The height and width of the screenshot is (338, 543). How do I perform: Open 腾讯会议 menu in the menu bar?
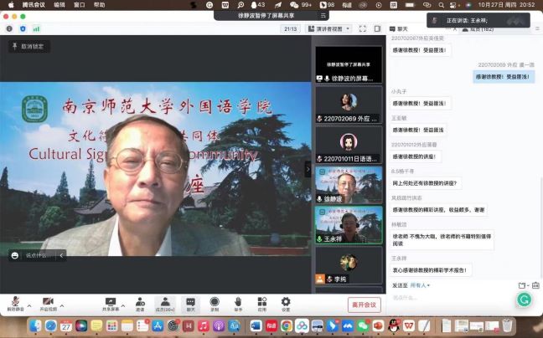point(34,4)
